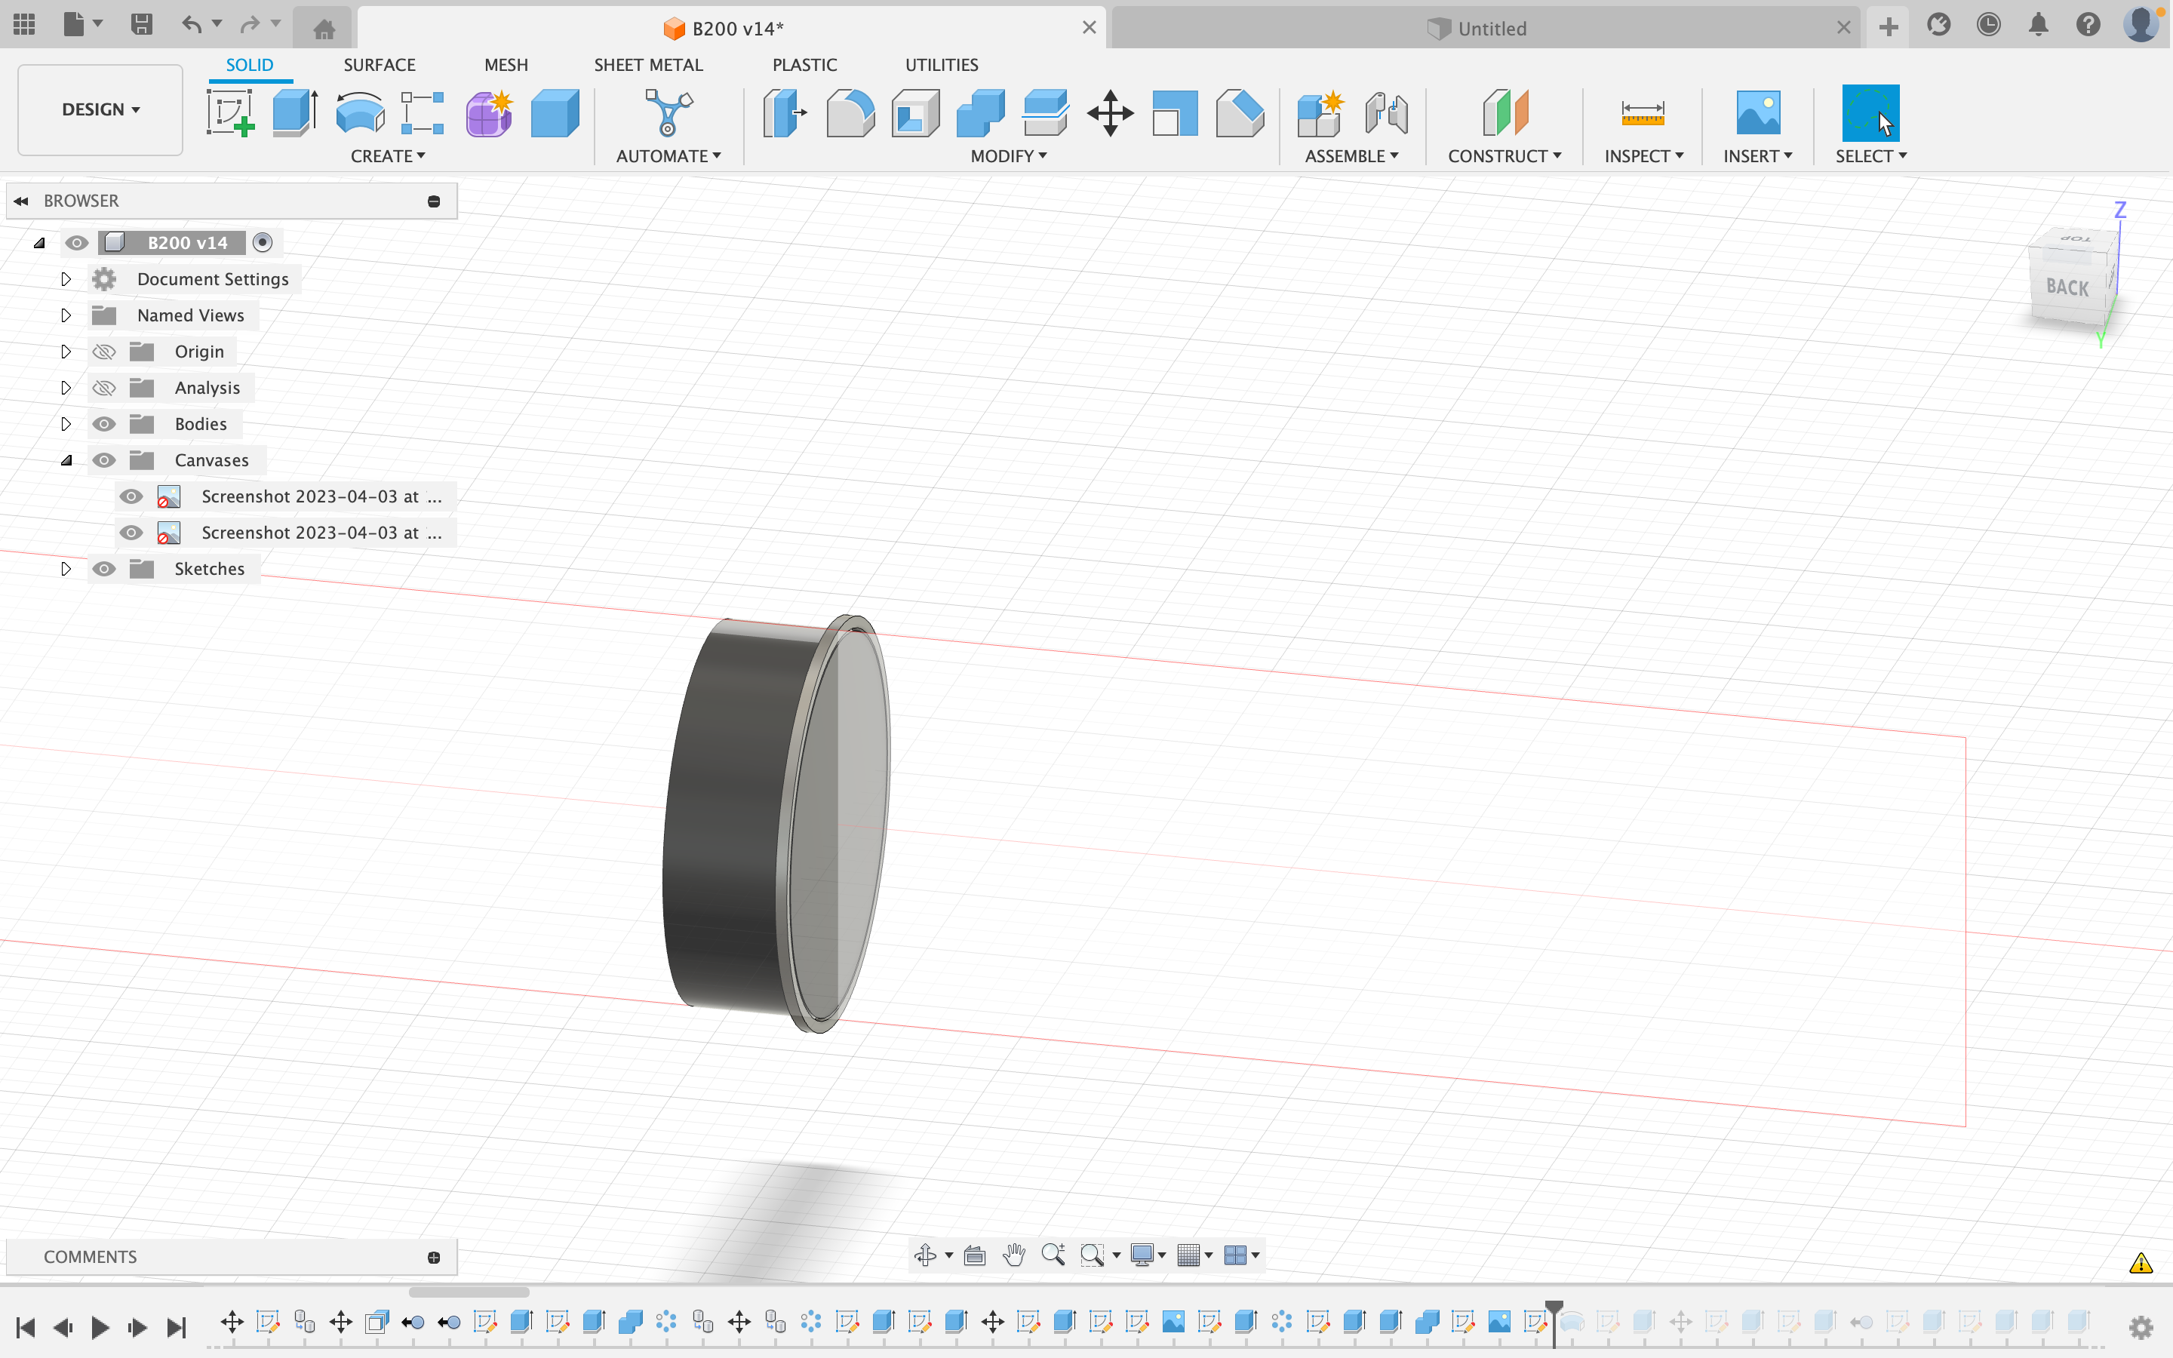Collapse the Canvases folder
The image size is (2173, 1358).
click(66, 461)
